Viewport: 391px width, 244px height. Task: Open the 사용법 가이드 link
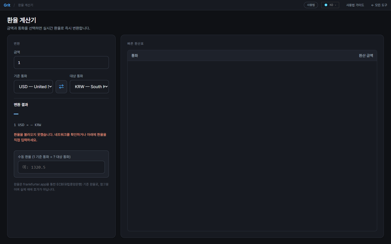coord(355,5)
